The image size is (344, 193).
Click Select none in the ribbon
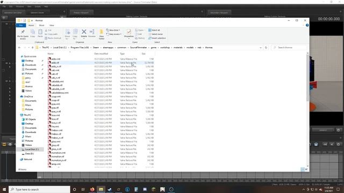click(155, 34)
